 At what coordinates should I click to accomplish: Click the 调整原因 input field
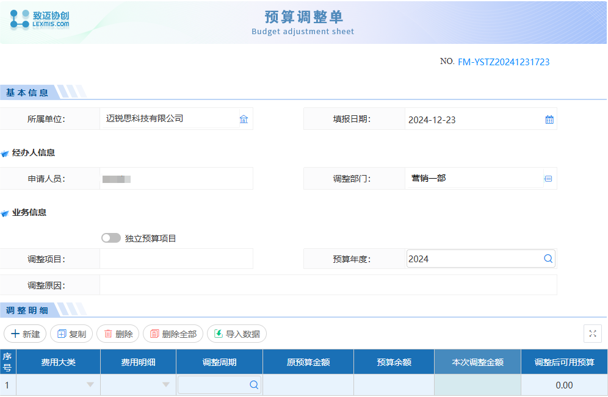tap(328, 285)
